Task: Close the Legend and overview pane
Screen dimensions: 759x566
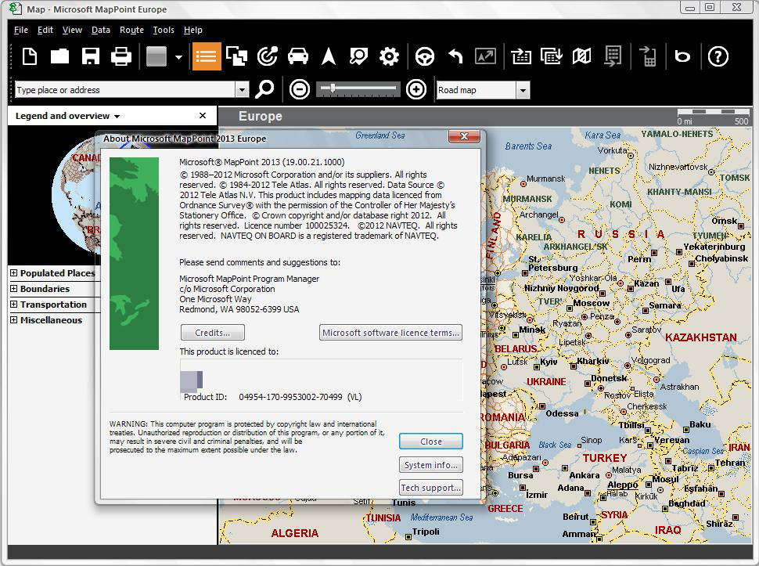Action: 203,116
